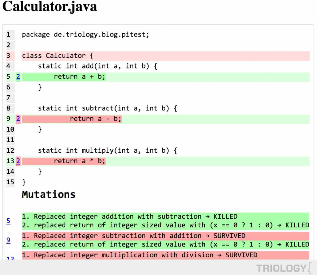The width and height of the screenshot is (317, 275).
Task: Select the 'return a + b;' code line
Action: 80,77
